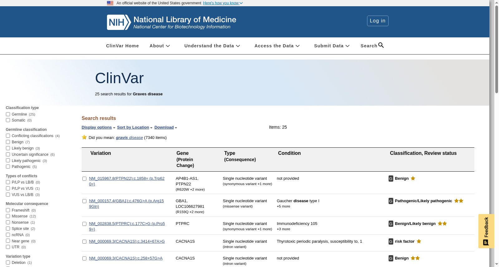This screenshot has height=267, width=499.
Task: Click '+3 more' under Immunodeficiency 105
Action: coord(283,229)
